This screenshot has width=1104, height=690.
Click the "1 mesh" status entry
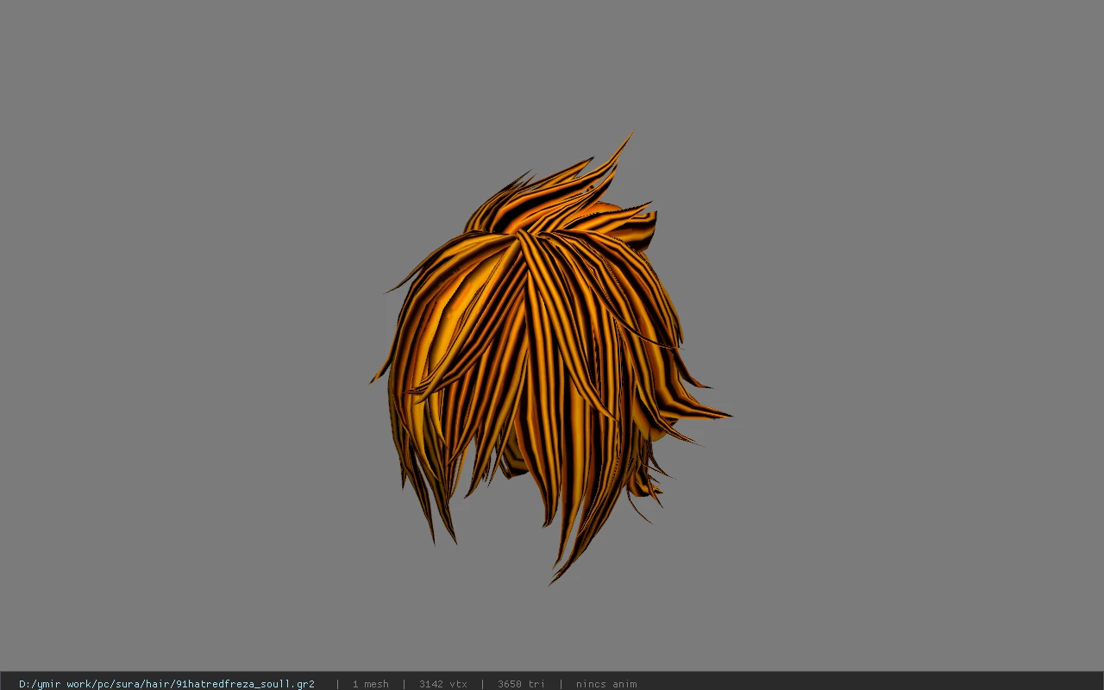point(370,684)
